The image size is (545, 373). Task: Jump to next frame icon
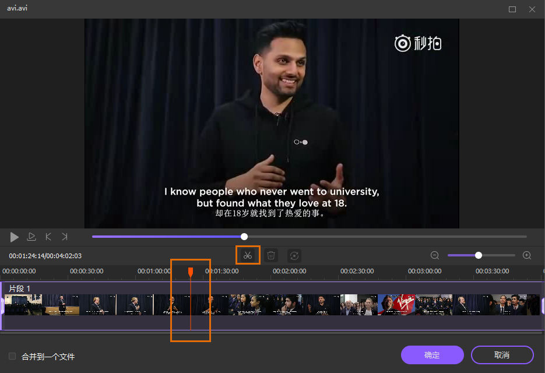pyautogui.click(x=65, y=237)
